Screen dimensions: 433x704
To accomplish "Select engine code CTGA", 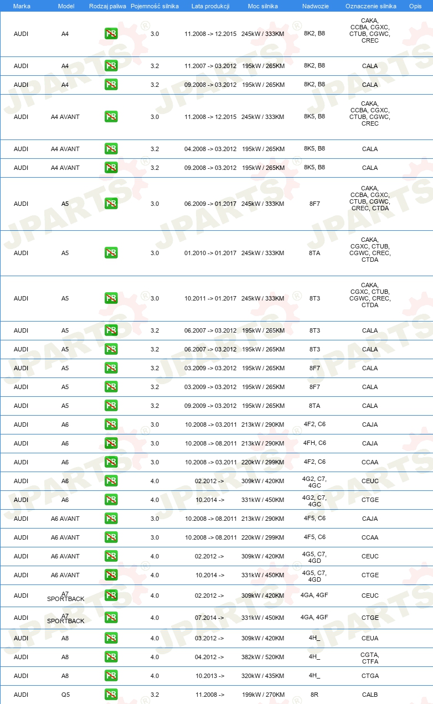I will point(370,676).
